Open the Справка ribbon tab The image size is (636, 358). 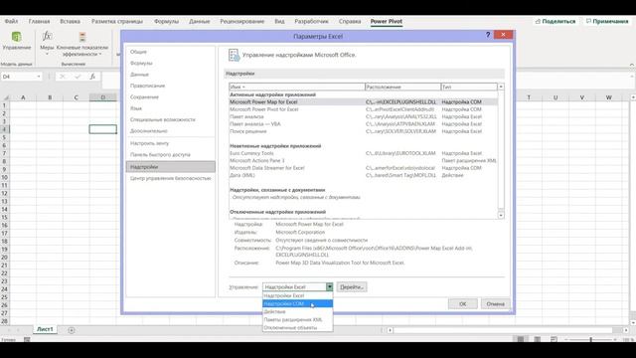coord(350,21)
